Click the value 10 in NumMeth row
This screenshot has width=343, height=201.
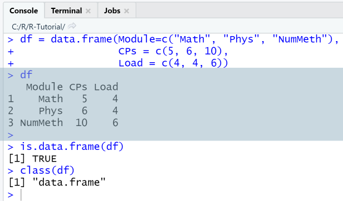coord(81,123)
